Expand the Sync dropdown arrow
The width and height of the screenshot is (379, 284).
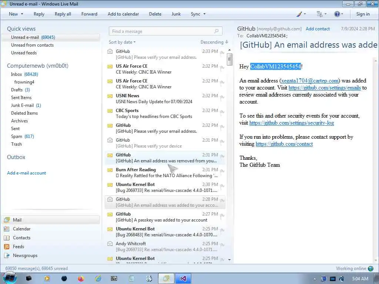tap(204, 14)
